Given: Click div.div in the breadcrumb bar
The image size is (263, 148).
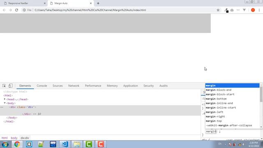Looking at the screenshot, I should (x=25, y=138).
